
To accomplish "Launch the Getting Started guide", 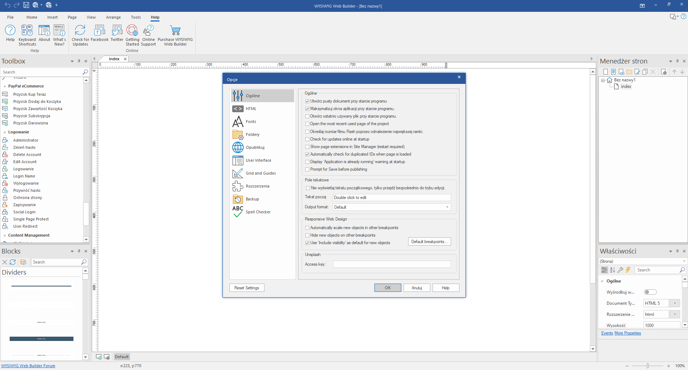I will 132,35.
